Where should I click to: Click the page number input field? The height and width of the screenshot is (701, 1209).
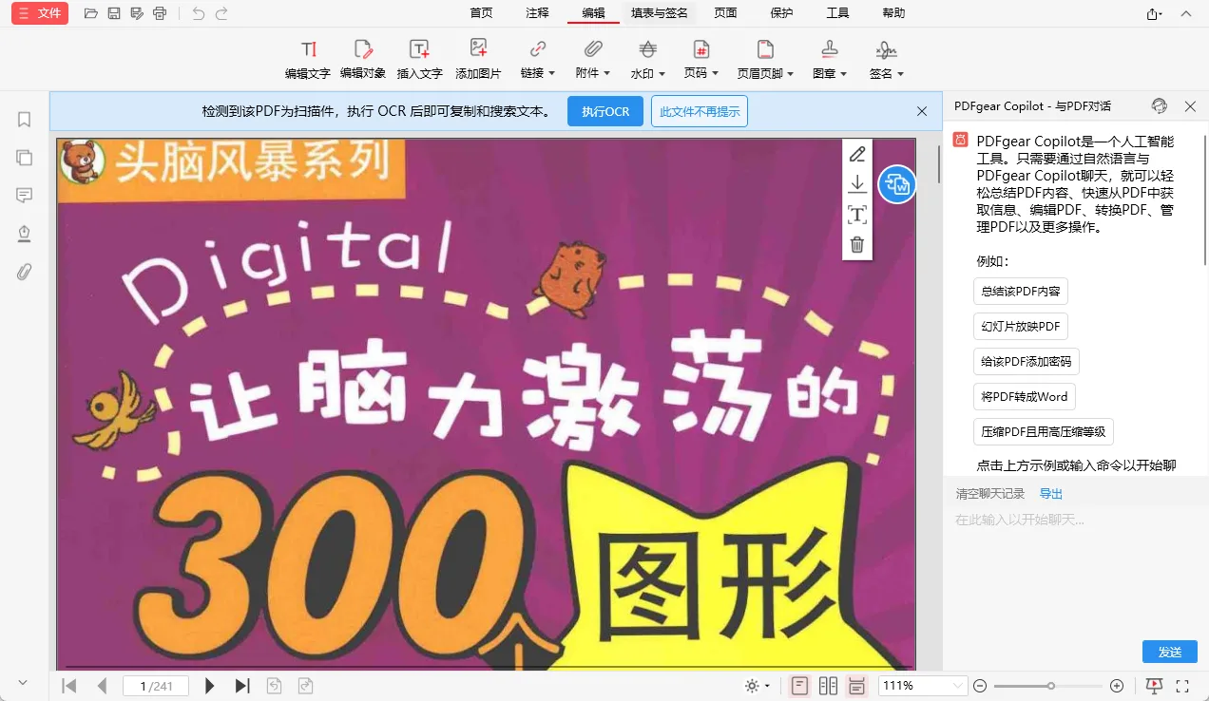[x=156, y=686]
